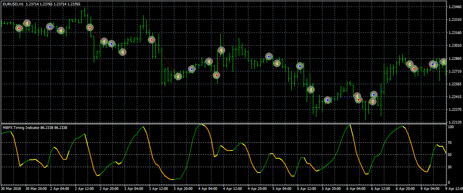
Task: Click yellow arrow ending the longest blue dashed line
Action: pos(409,64)
